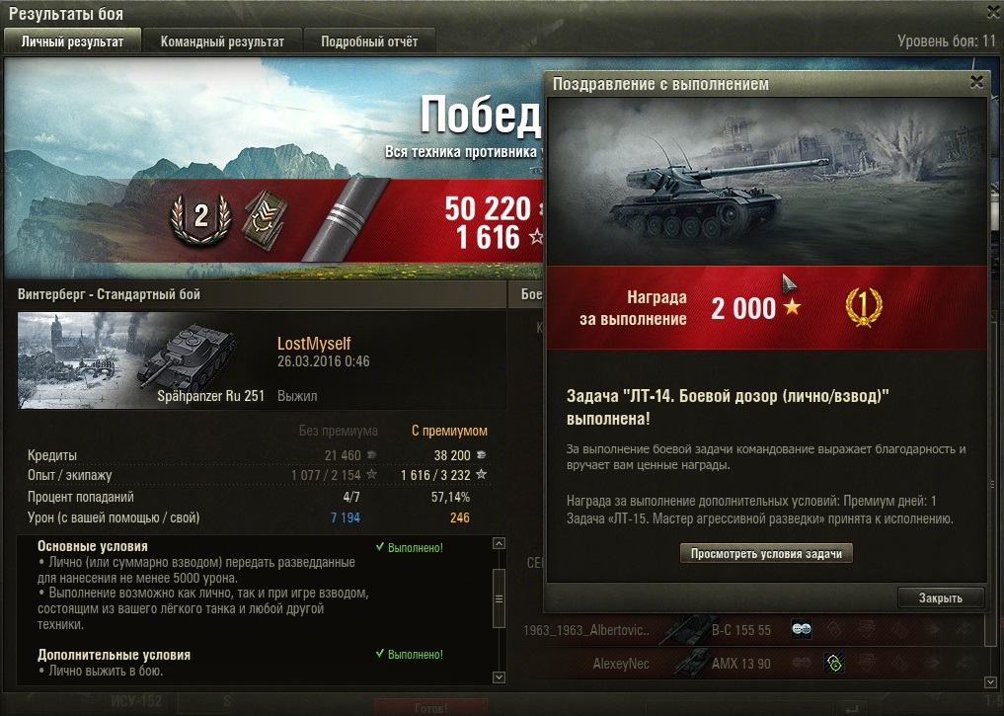
Task: Click the team list scroll down arrow
Action: pos(990,682)
